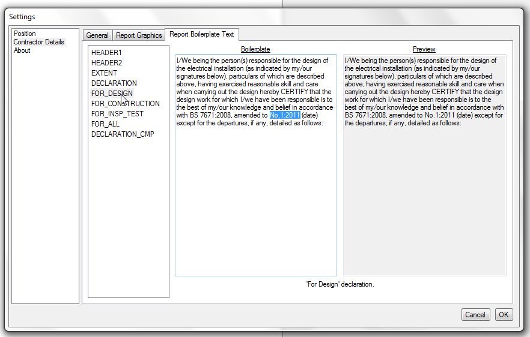
Task: Select Contractor Details in the settings list
Action: click(x=38, y=42)
